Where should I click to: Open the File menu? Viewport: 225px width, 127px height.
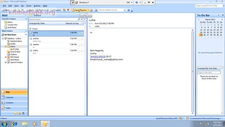click(5, 6)
